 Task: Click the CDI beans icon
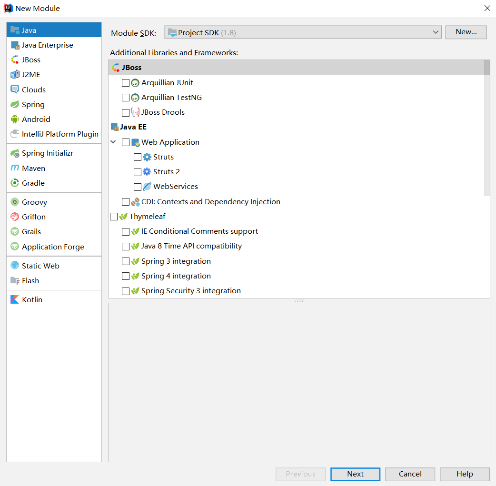tap(135, 202)
